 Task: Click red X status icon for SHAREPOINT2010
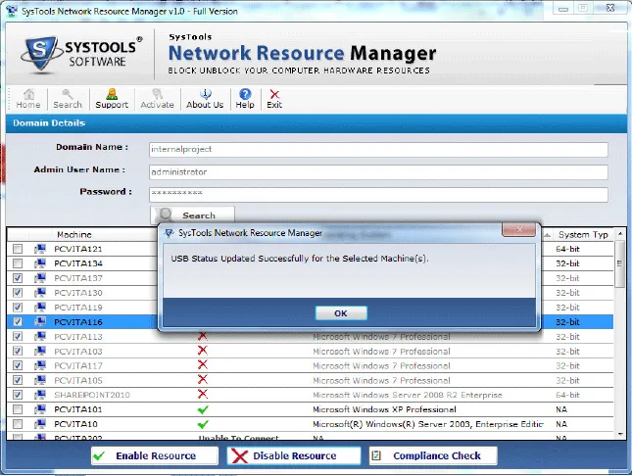[x=202, y=394]
